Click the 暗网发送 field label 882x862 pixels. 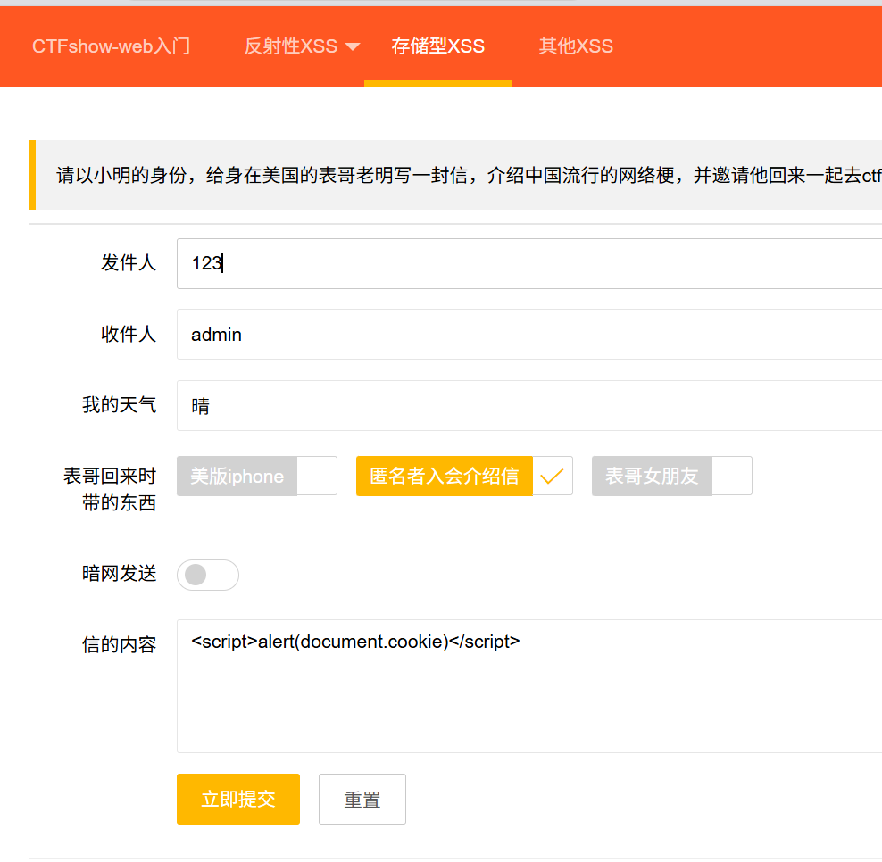119,574
